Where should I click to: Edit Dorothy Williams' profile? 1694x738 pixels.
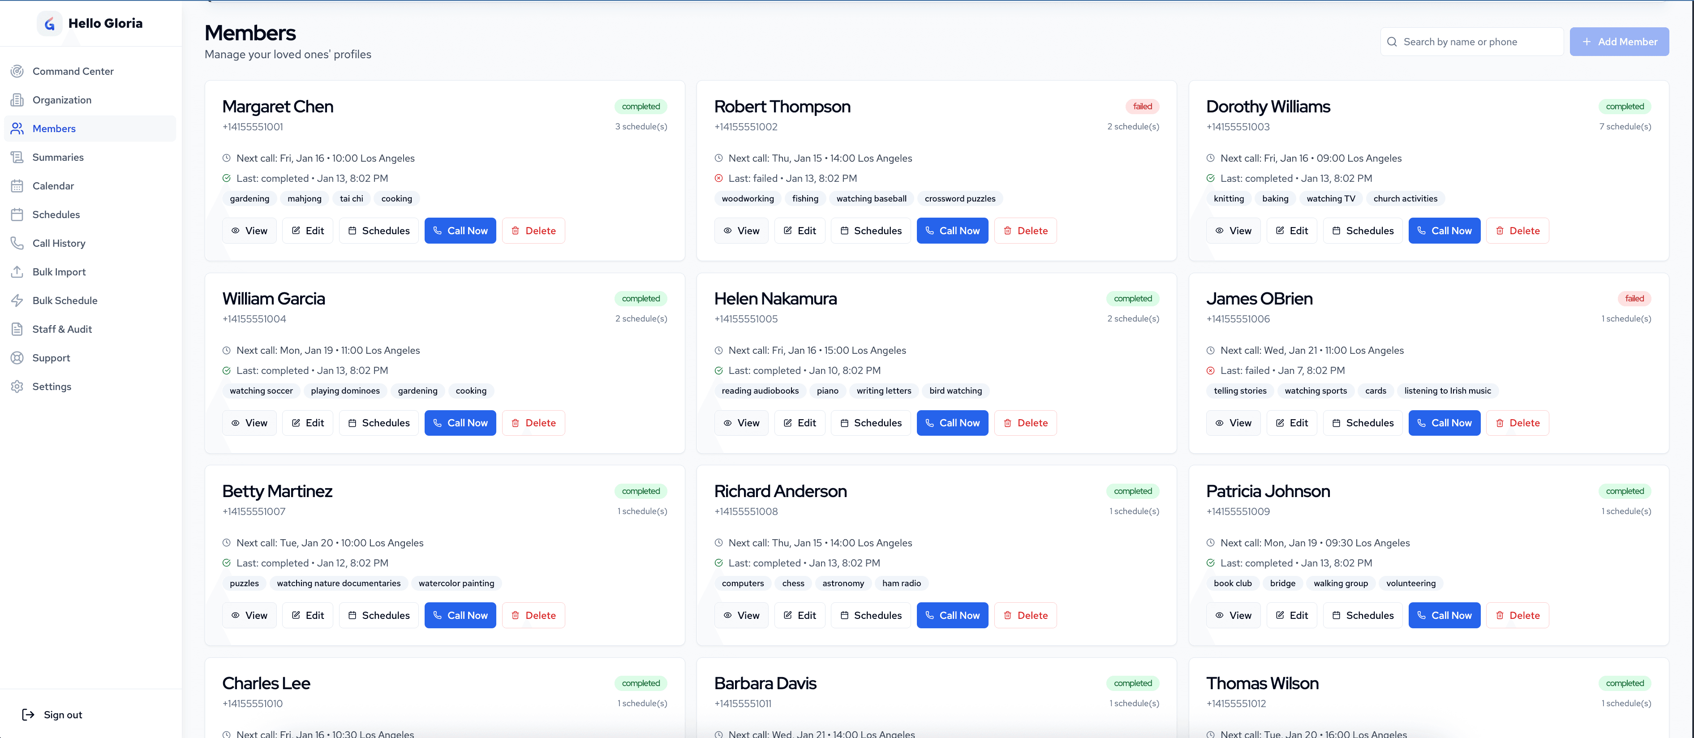1291,230
